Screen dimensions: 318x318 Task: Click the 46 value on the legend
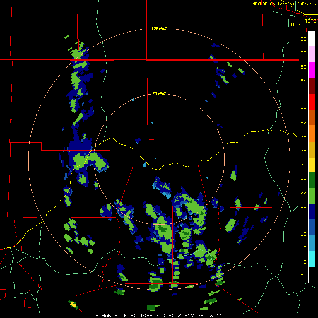coord(304,109)
